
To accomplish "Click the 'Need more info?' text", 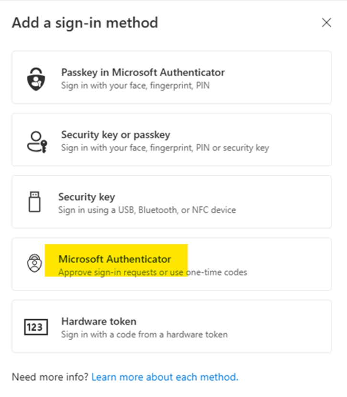I will (x=50, y=377).
